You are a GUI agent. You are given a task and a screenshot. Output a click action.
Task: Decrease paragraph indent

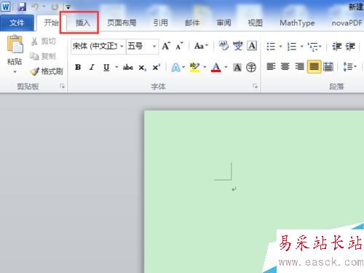pyautogui.click(x=337, y=46)
